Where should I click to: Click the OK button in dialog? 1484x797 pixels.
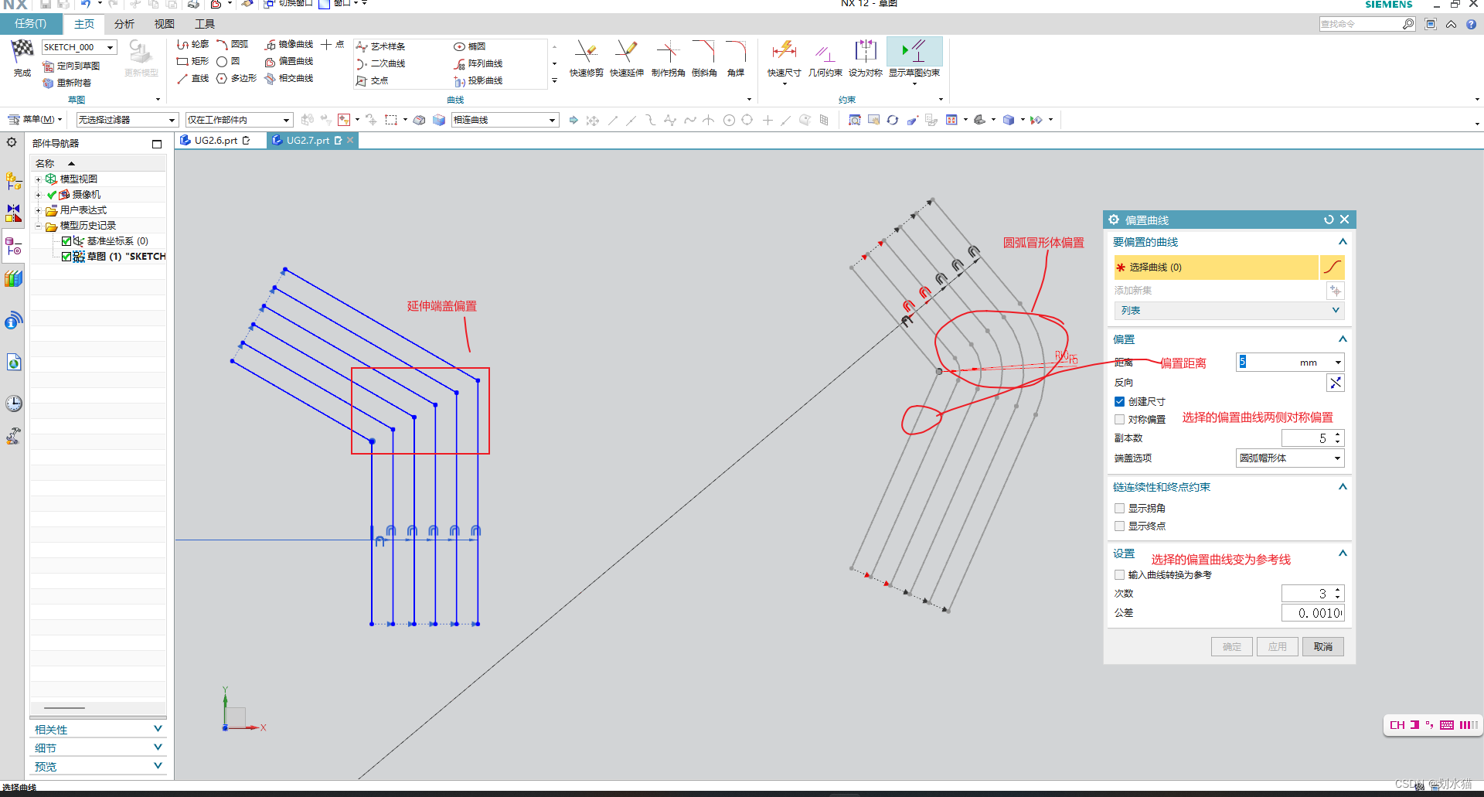1232,646
